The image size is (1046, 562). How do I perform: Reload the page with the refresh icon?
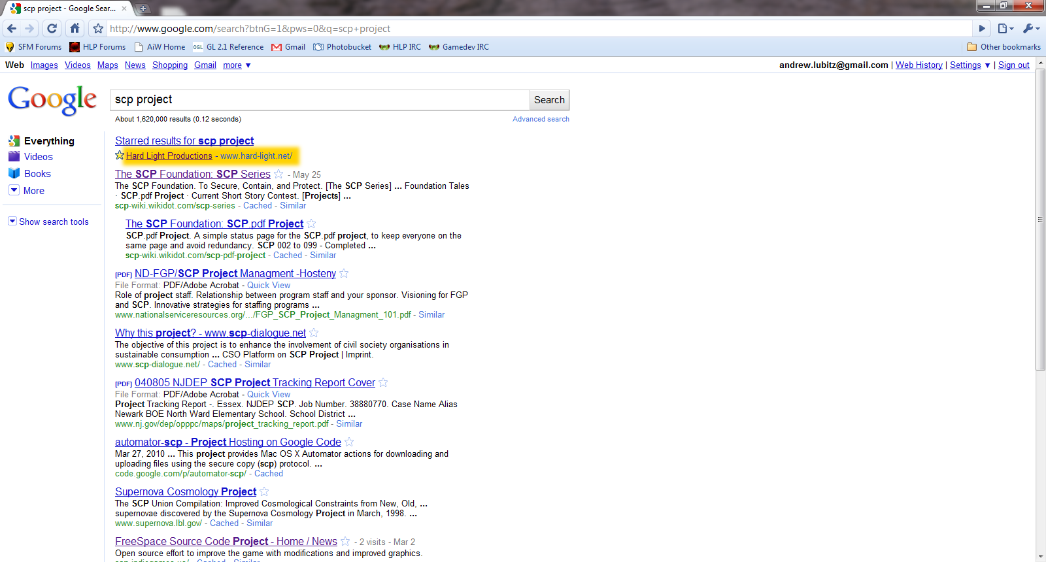coord(52,28)
